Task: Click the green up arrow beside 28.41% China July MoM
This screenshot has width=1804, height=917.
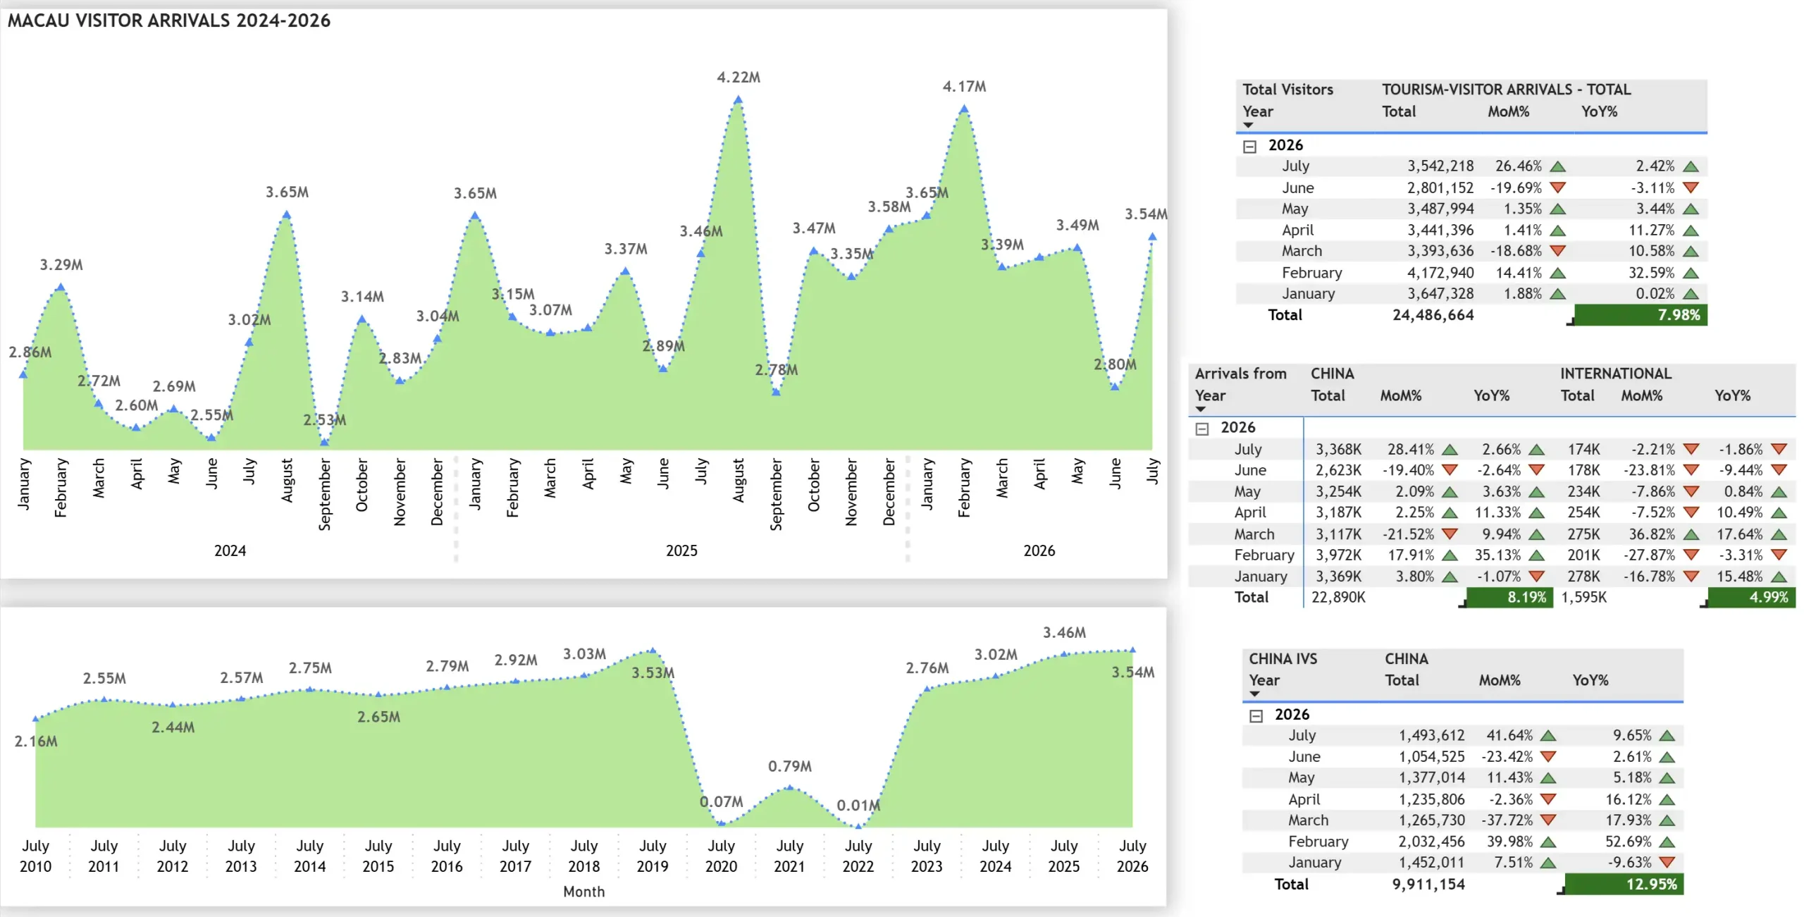Action: (1450, 450)
